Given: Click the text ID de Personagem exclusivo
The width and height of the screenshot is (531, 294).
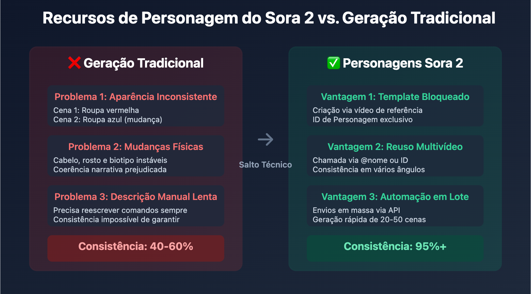Looking at the screenshot, I should click(362, 120).
